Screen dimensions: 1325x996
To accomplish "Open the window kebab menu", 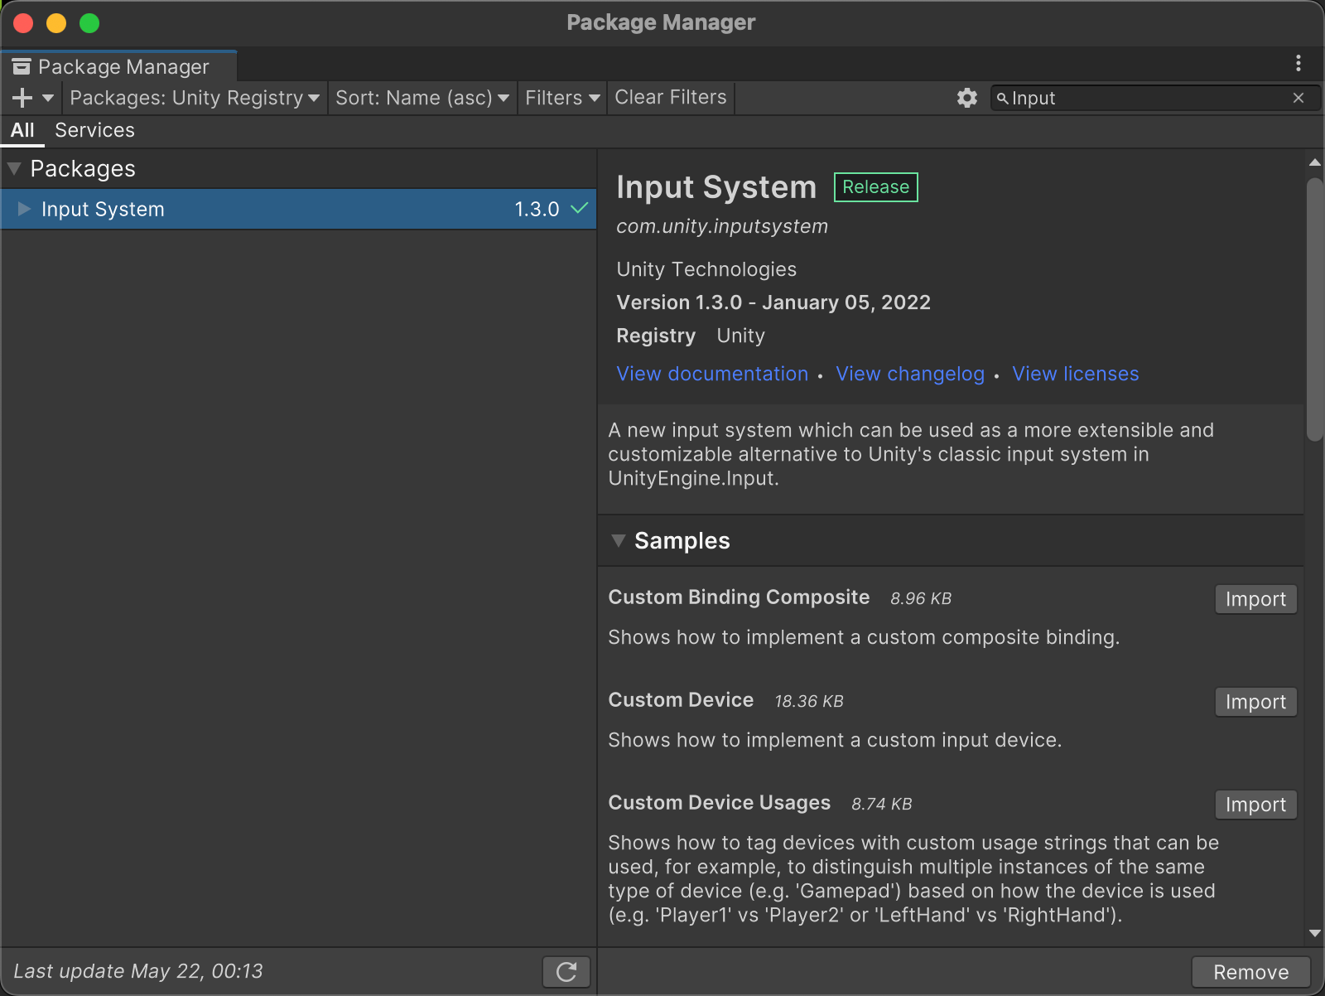I will [1298, 63].
